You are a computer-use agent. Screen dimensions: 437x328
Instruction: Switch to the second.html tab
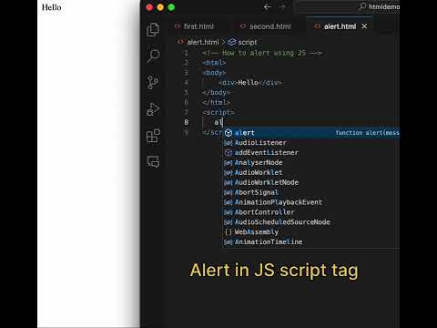click(x=270, y=26)
